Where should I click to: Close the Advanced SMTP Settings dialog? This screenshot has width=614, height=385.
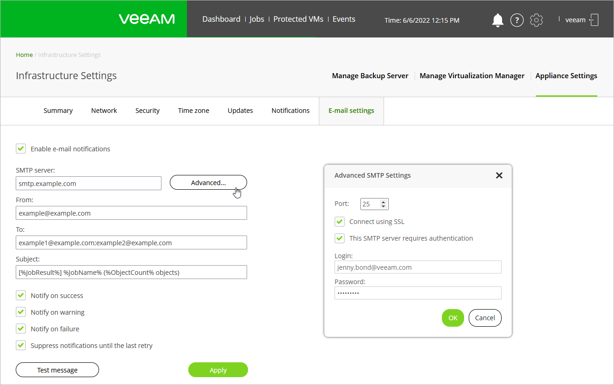pos(499,175)
